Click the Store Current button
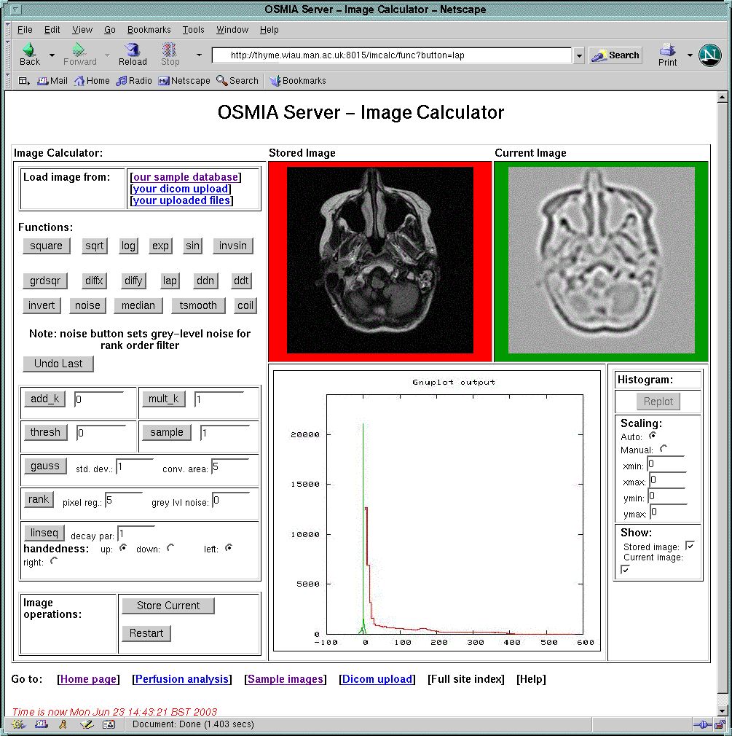This screenshot has width=732, height=736. point(168,606)
